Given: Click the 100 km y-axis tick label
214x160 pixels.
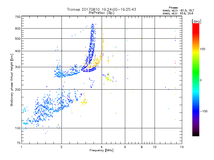Looking at the screenshot, I should [x=18, y=128].
